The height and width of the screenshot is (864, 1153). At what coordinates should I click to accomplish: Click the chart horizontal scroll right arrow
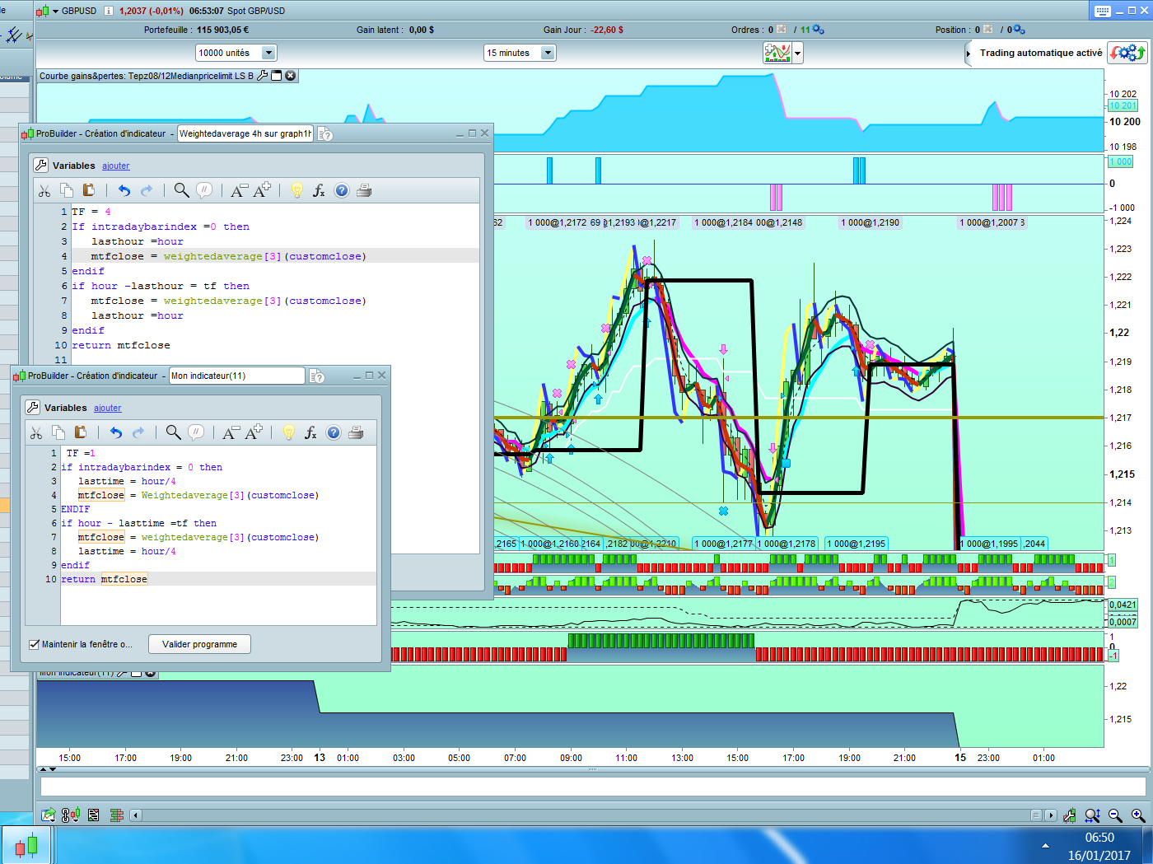[x=1050, y=815]
